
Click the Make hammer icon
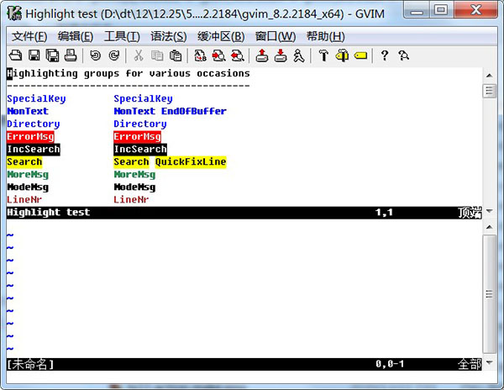(323, 55)
